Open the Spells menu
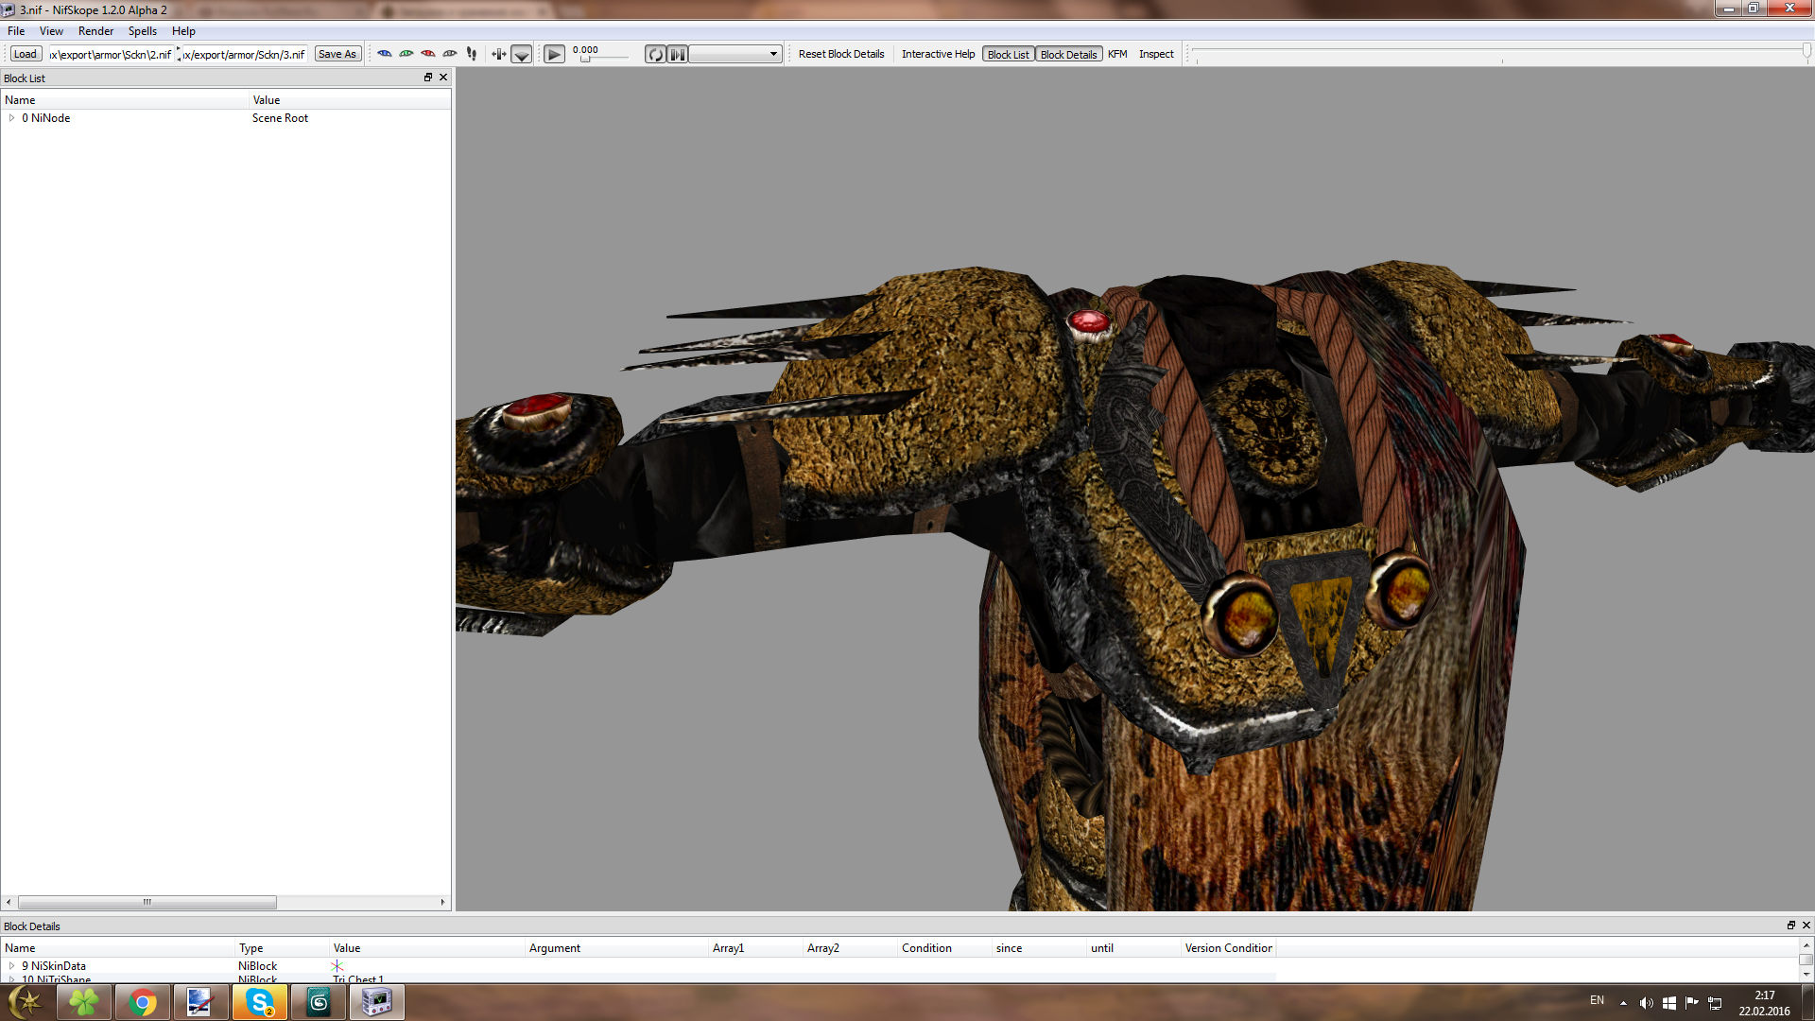 tap(143, 31)
